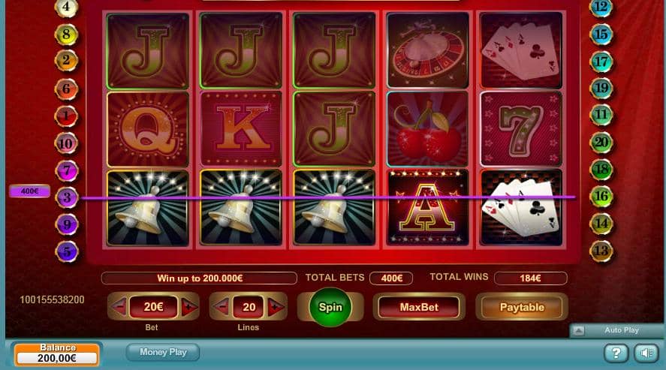Screen dimensions: 666x370
Task: Increase the Bet amount with the plus arrow
Action: 189,306
